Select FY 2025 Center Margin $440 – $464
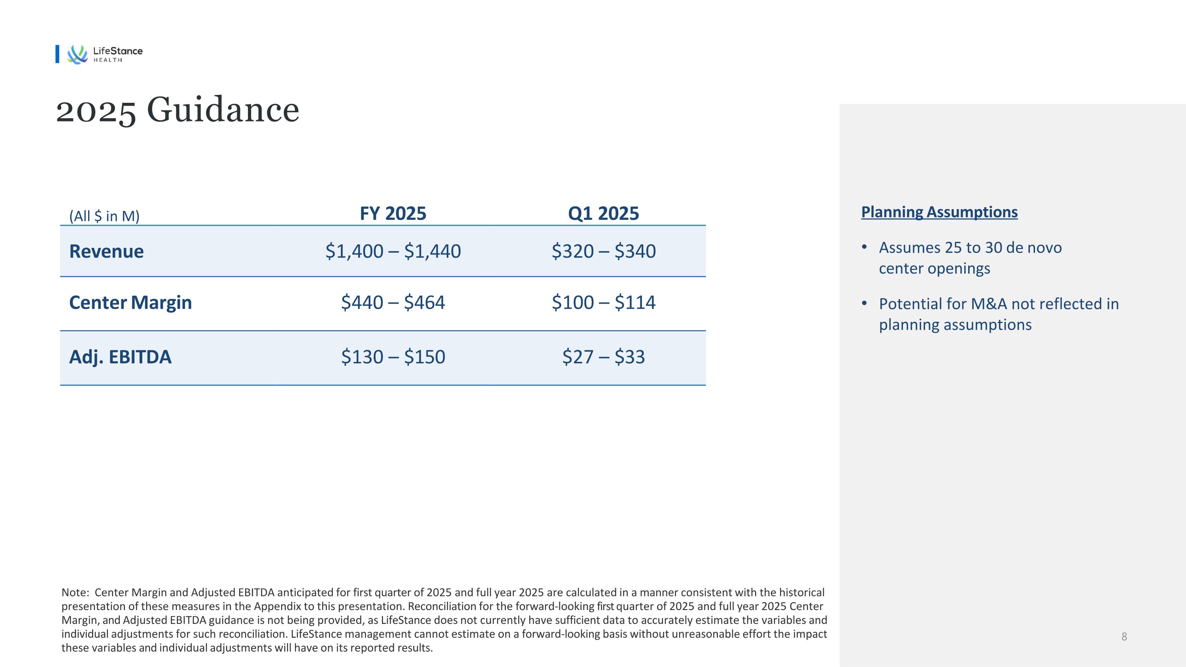Image resolution: width=1186 pixels, height=667 pixels. pos(393,302)
